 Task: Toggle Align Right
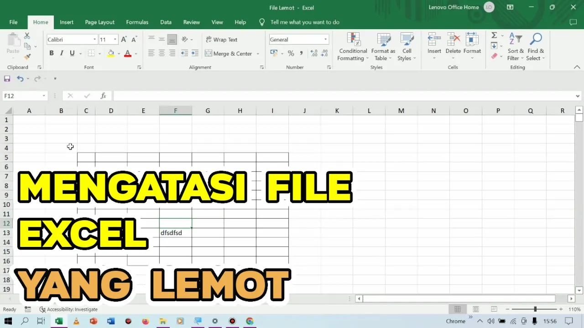(x=172, y=53)
